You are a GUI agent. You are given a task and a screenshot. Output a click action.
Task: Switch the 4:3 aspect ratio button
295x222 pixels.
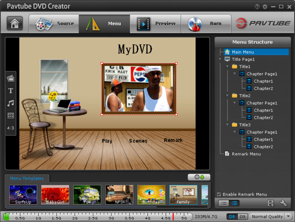click(11, 128)
